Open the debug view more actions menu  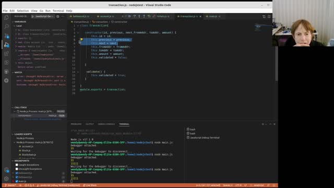[63, 16]
